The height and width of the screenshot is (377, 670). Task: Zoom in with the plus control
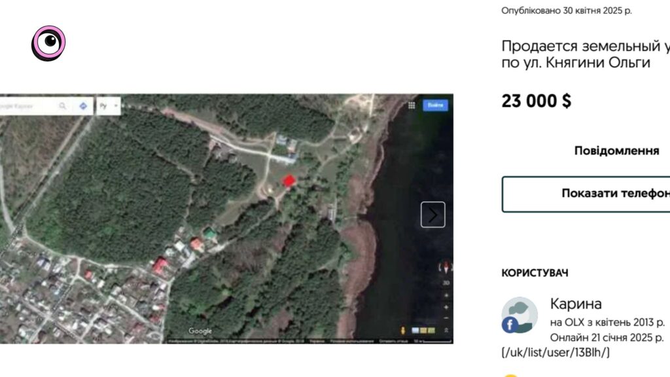point(446,308)
